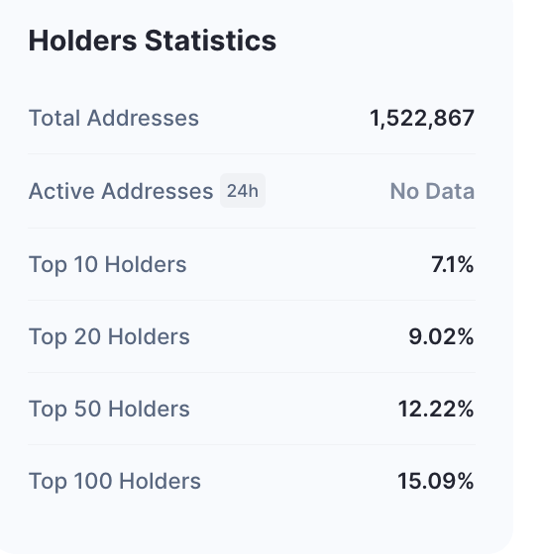Click the Active Addresses row
Screen dimensions: 543x554
coord(252,191)
